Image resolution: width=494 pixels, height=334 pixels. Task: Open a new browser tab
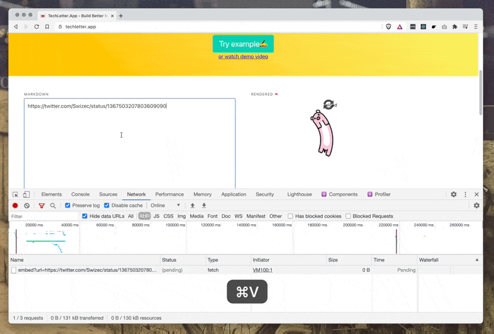pyautogui.click(x=120, y=16)
